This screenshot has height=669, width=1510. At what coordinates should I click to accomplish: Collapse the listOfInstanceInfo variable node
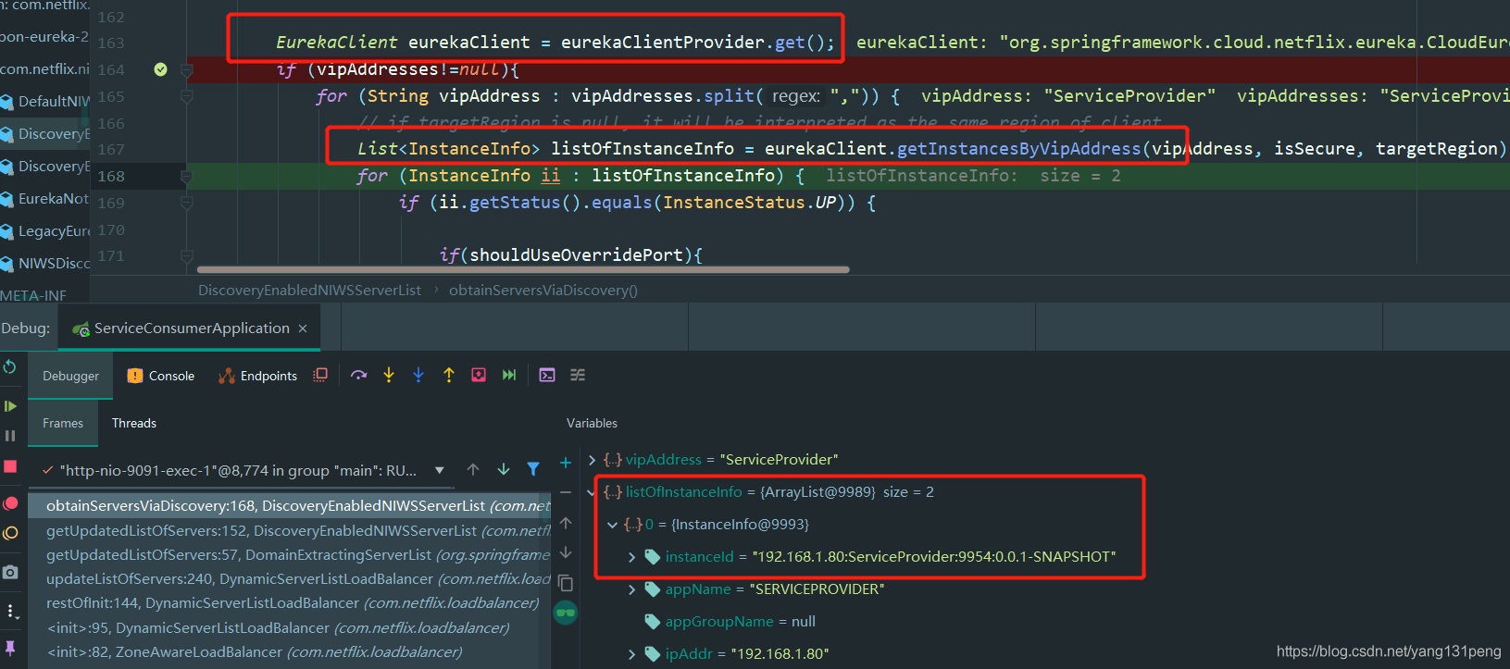(592, 492)
